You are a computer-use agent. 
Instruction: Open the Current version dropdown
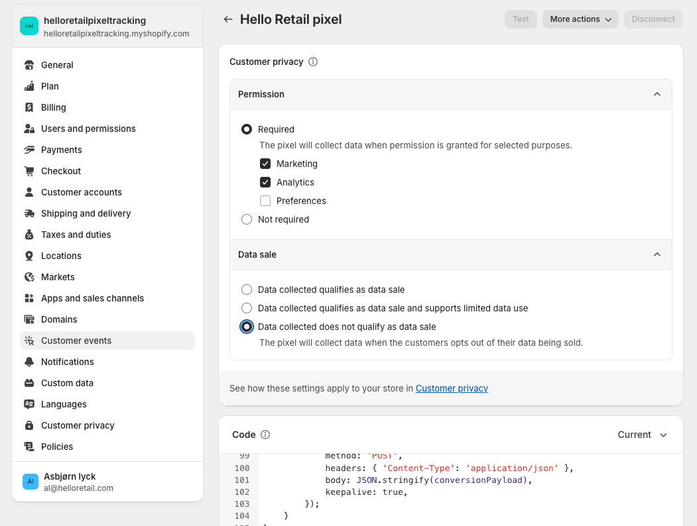tap(642, 435)
